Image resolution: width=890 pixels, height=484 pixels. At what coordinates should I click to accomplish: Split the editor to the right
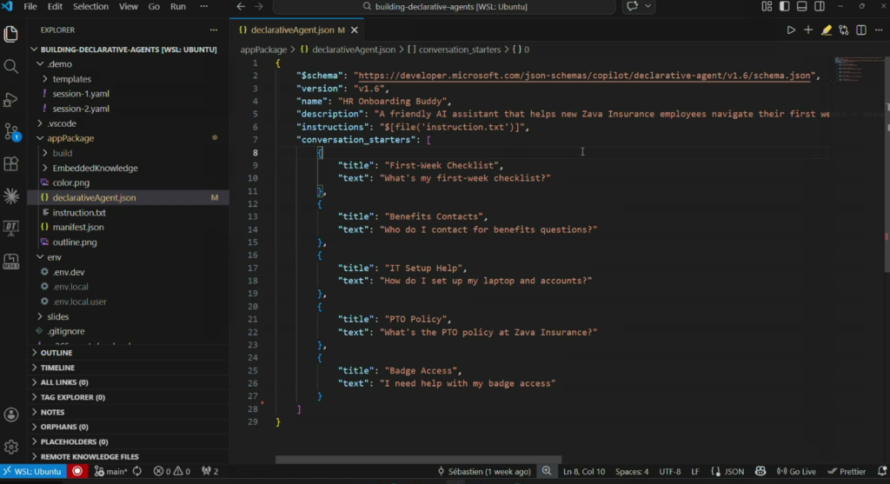coord(861,30)
